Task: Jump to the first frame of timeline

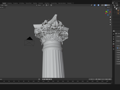Action: [43, 79]
